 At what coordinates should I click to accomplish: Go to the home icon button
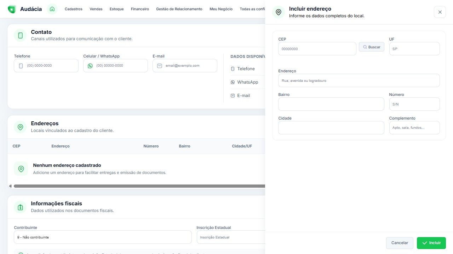point(52,9)
